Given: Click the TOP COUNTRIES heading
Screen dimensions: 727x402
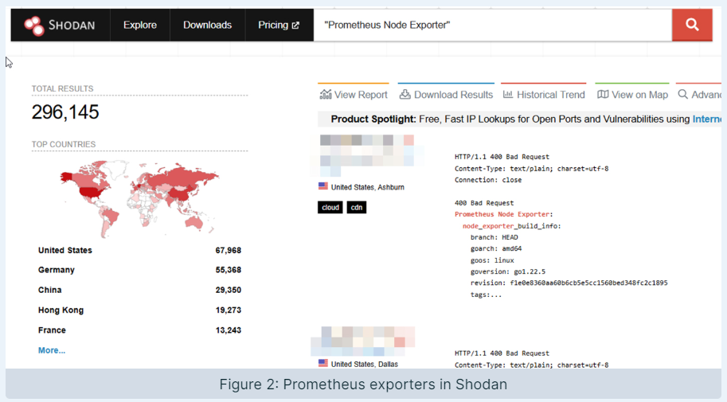Looking at the screenshot, I should tap(64, 144).
